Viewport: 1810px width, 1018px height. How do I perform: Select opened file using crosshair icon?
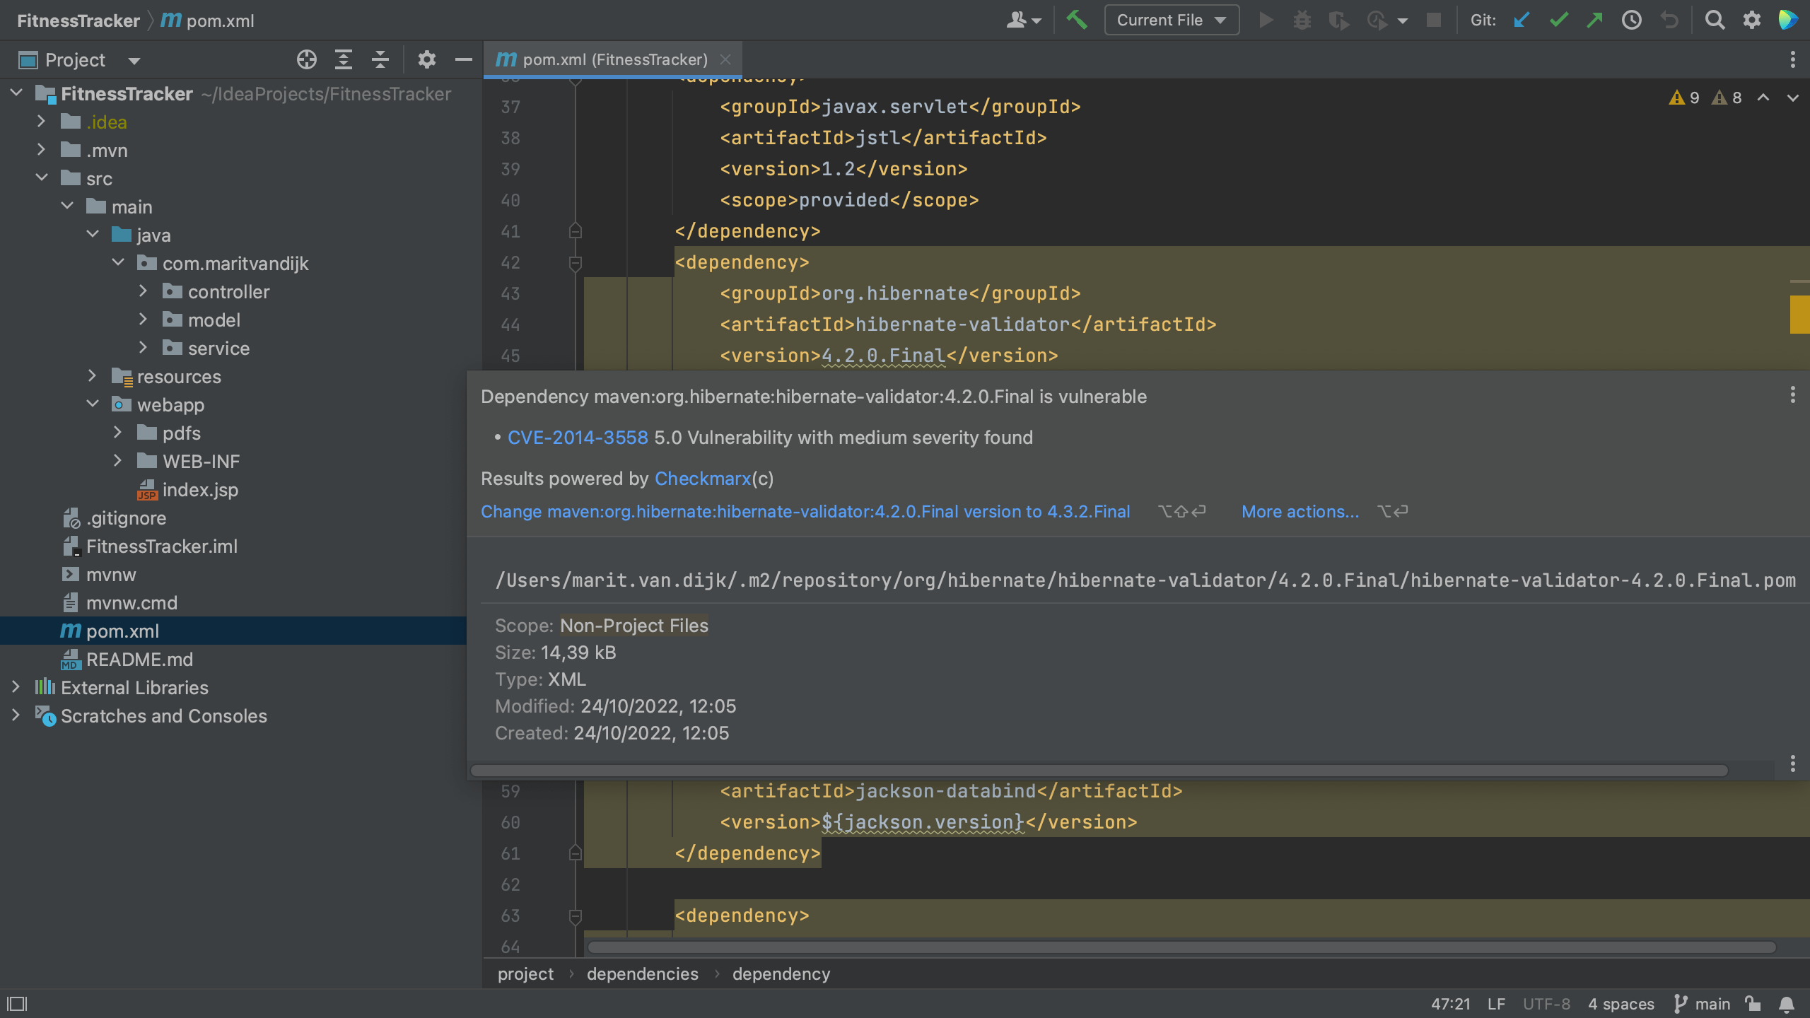307,59
